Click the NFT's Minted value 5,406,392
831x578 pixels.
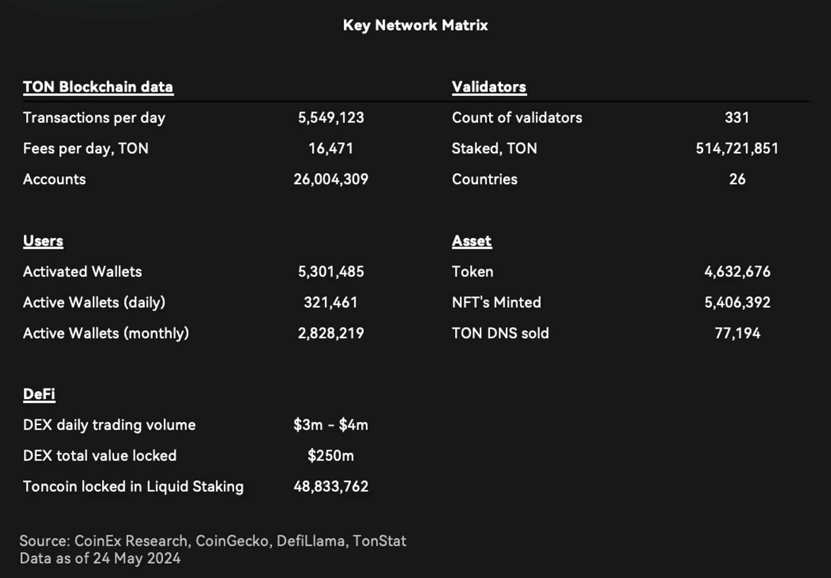pos(737,302)
